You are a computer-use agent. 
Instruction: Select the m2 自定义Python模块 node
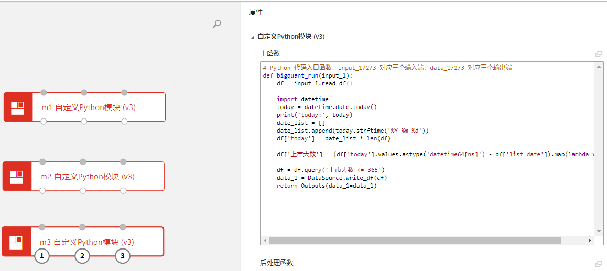88,177
